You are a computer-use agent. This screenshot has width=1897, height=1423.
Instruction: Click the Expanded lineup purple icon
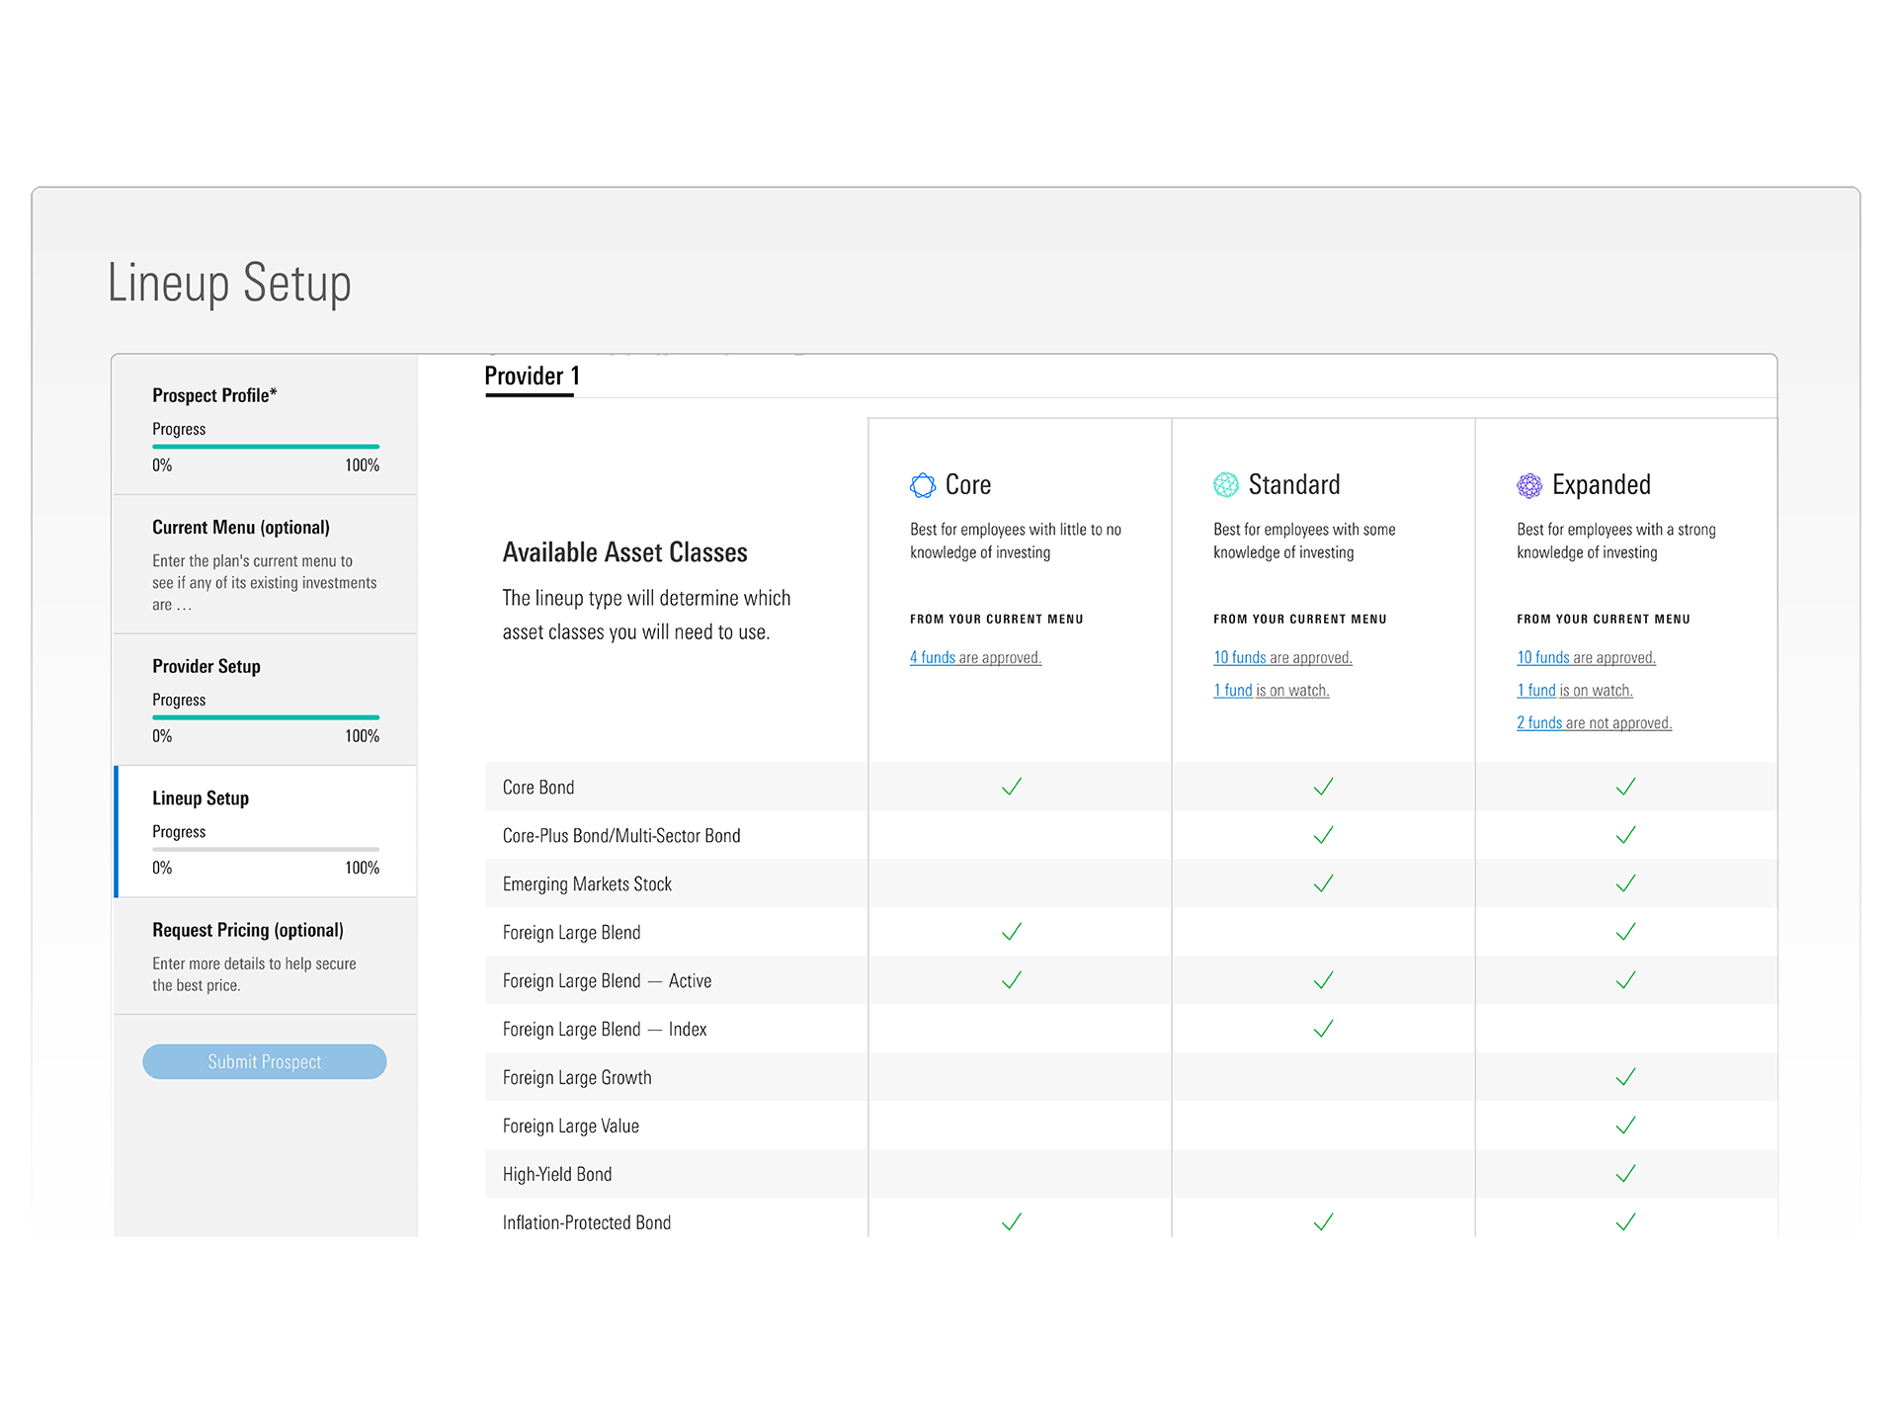point(1528,485)
